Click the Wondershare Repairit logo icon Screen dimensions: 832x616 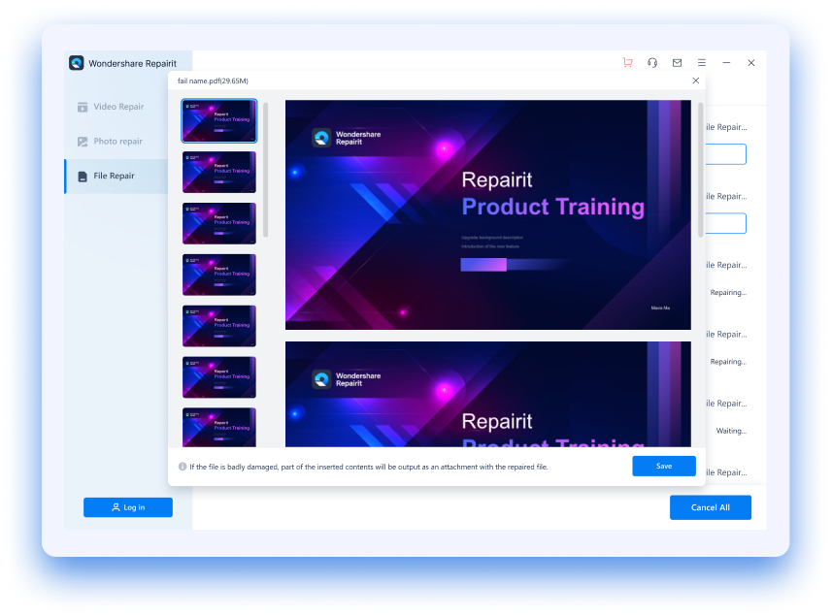coord(77,63)
